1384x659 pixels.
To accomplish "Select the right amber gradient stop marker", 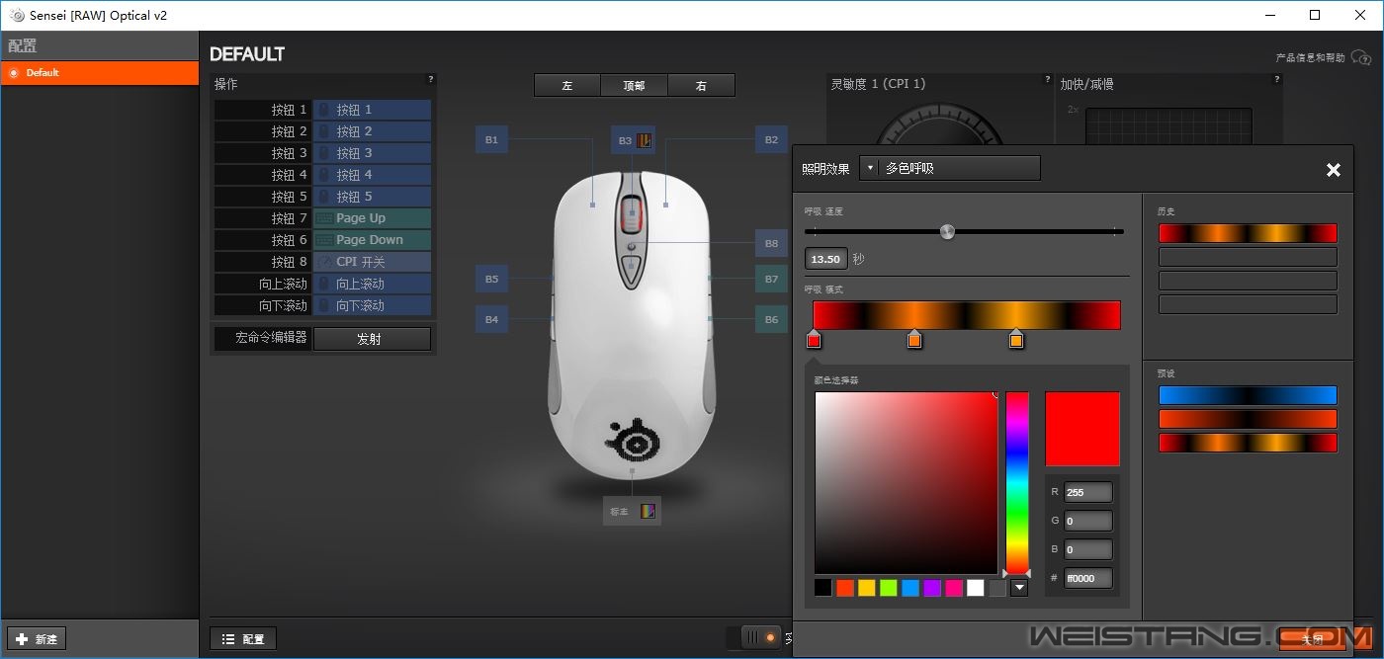I will pyautogui.click(x=1016, y=340).
